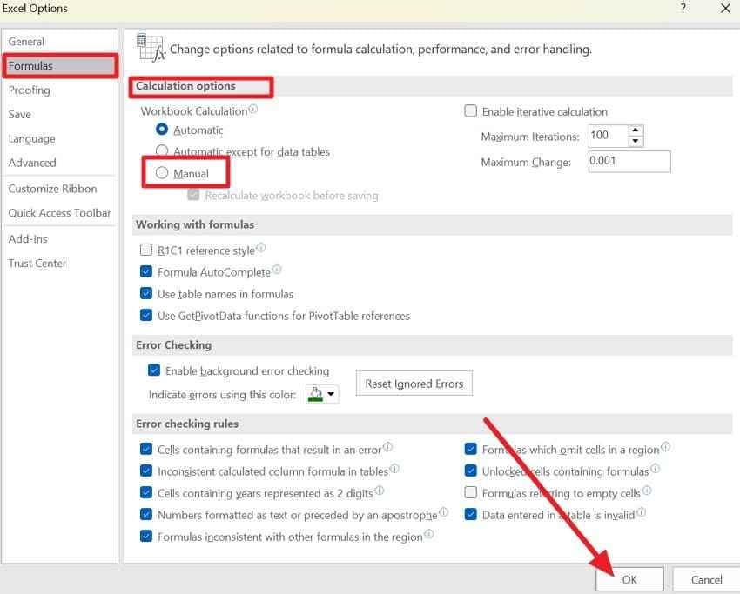This screenshot has height=594, width=740.
Task: Click info icon next to Workbook Calculation
Action: [x=253, y=109]
